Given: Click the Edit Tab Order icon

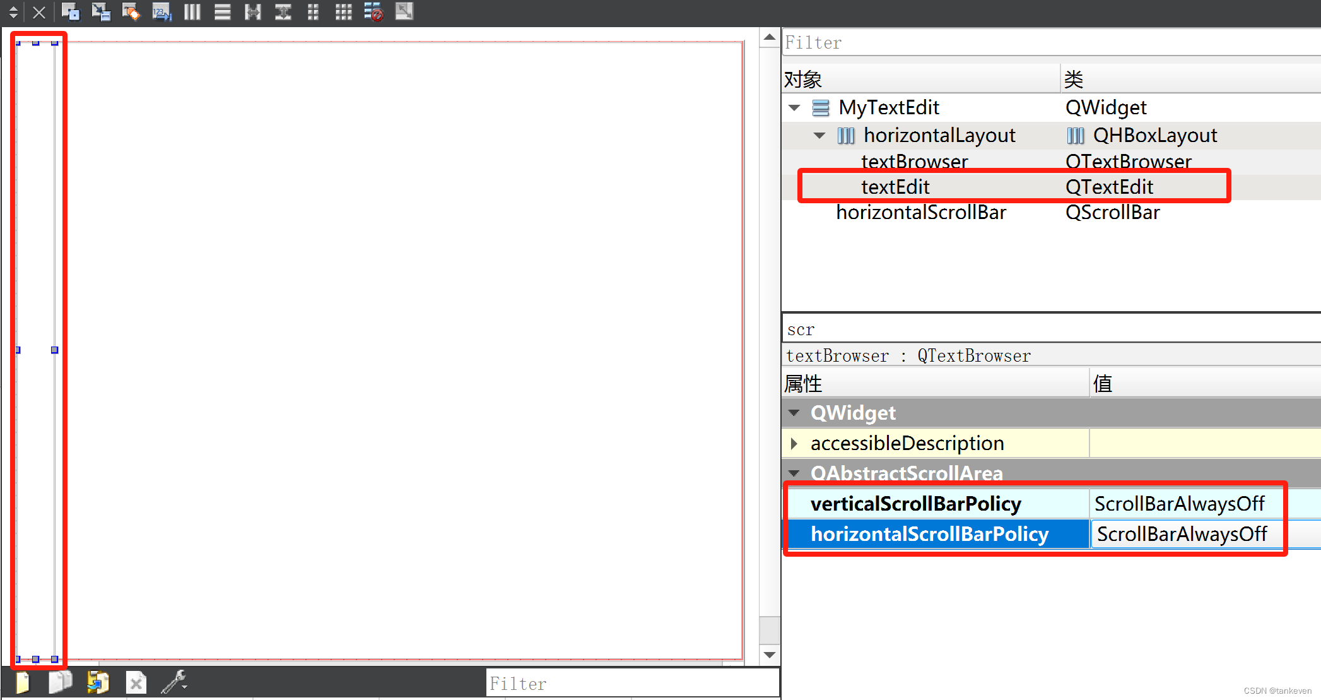Looking at the screenshot, I should [161, 11].
